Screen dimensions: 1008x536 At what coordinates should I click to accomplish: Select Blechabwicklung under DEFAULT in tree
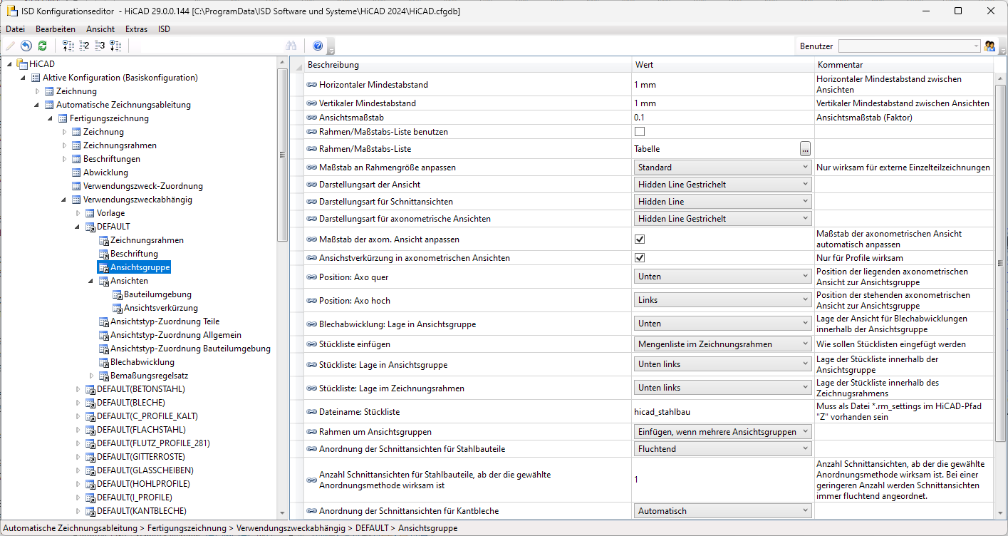pos(142,362)
